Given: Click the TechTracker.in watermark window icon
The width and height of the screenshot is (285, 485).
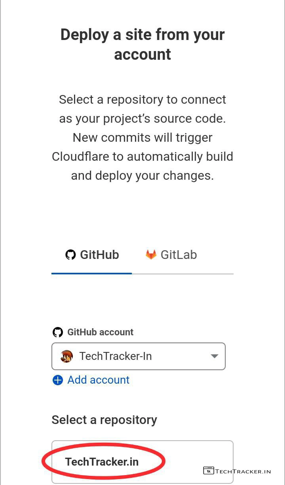Looking at the screenshot, I should coord(208,471).
